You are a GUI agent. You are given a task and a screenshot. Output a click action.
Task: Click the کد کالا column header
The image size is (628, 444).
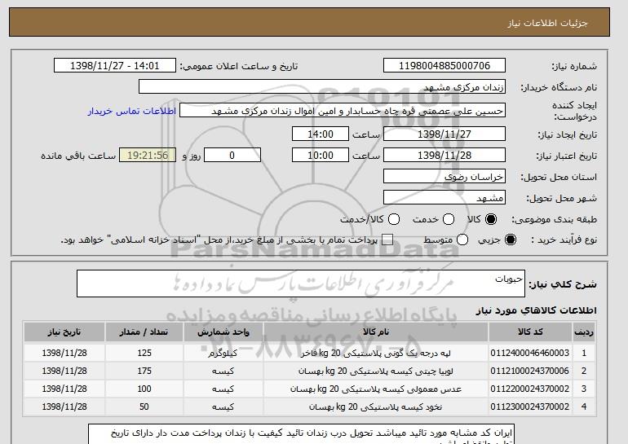530,332
